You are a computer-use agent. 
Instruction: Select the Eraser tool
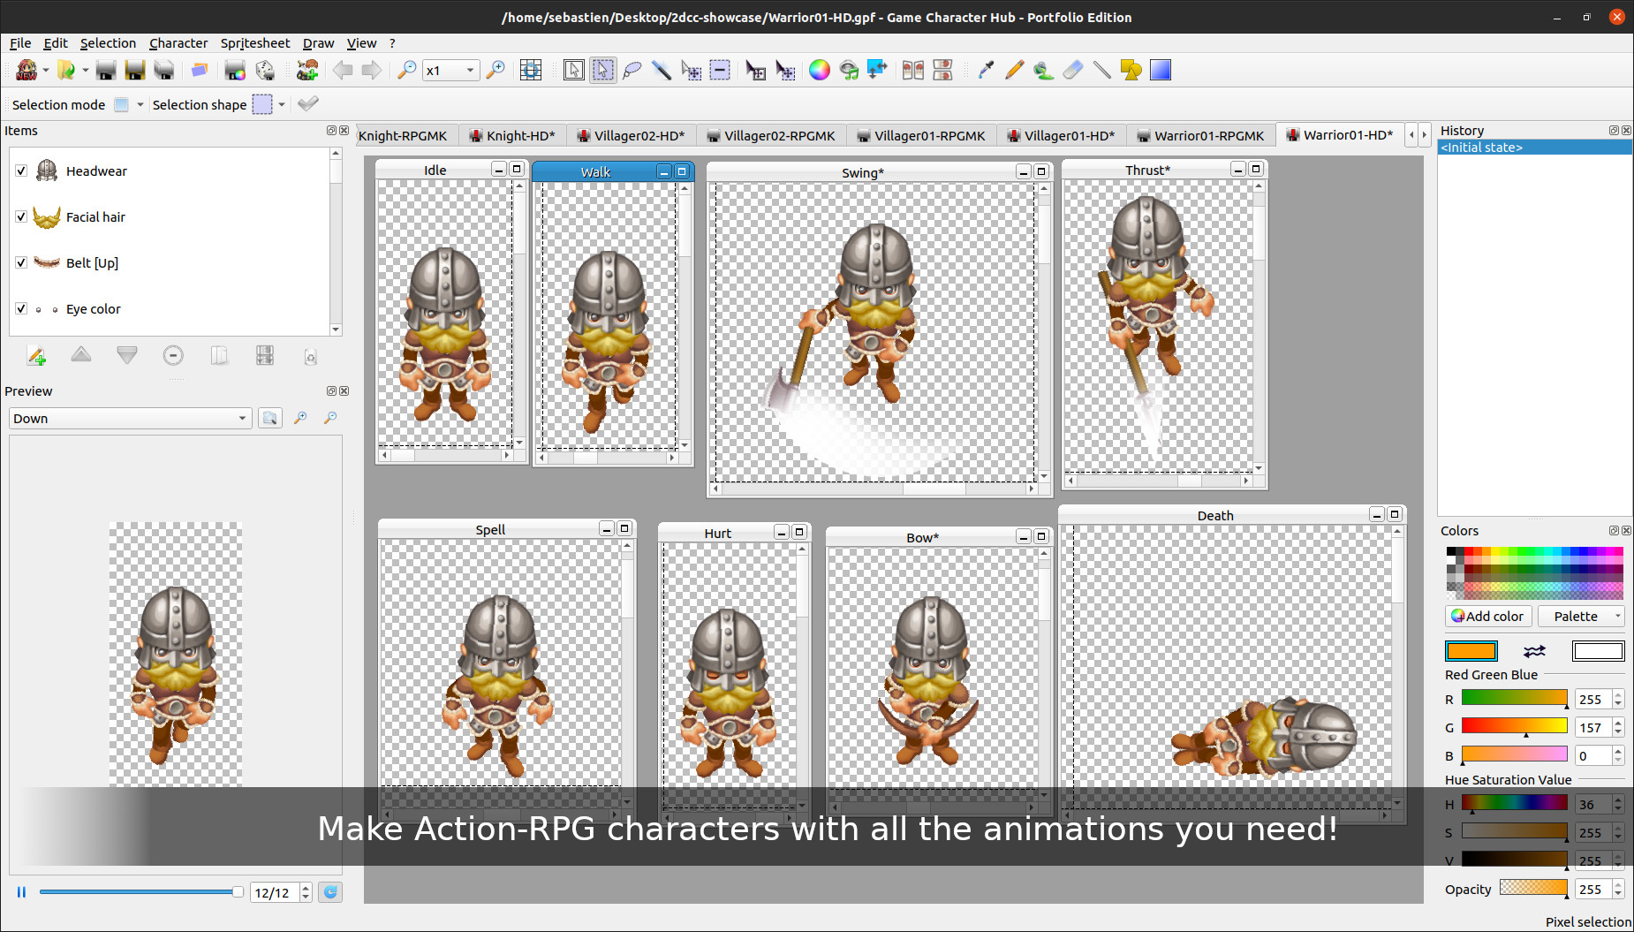coord(1072,70)
